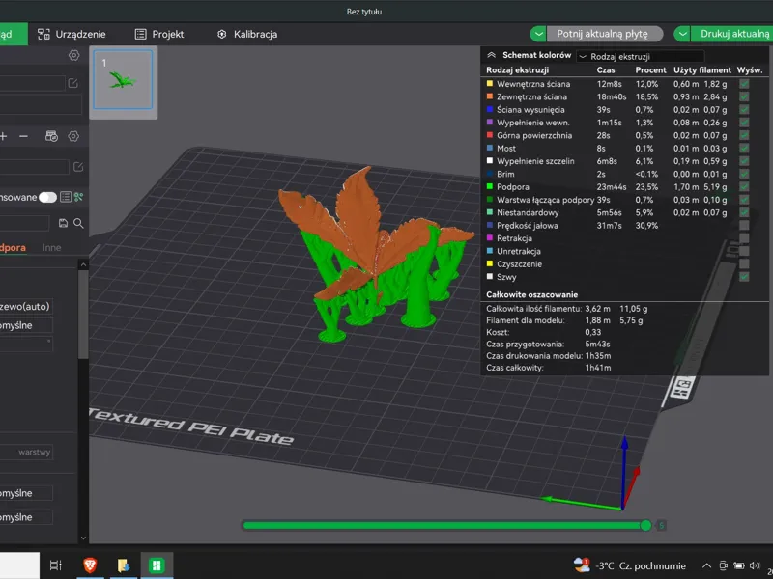Open the search settings magnifier icon

[x=78, y=224]
